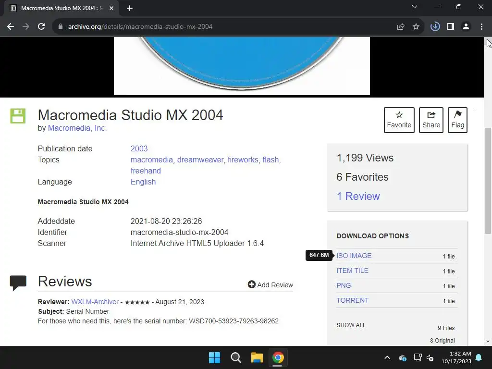
Task: Open the 2003 publication date link
Action: [139, 148]
